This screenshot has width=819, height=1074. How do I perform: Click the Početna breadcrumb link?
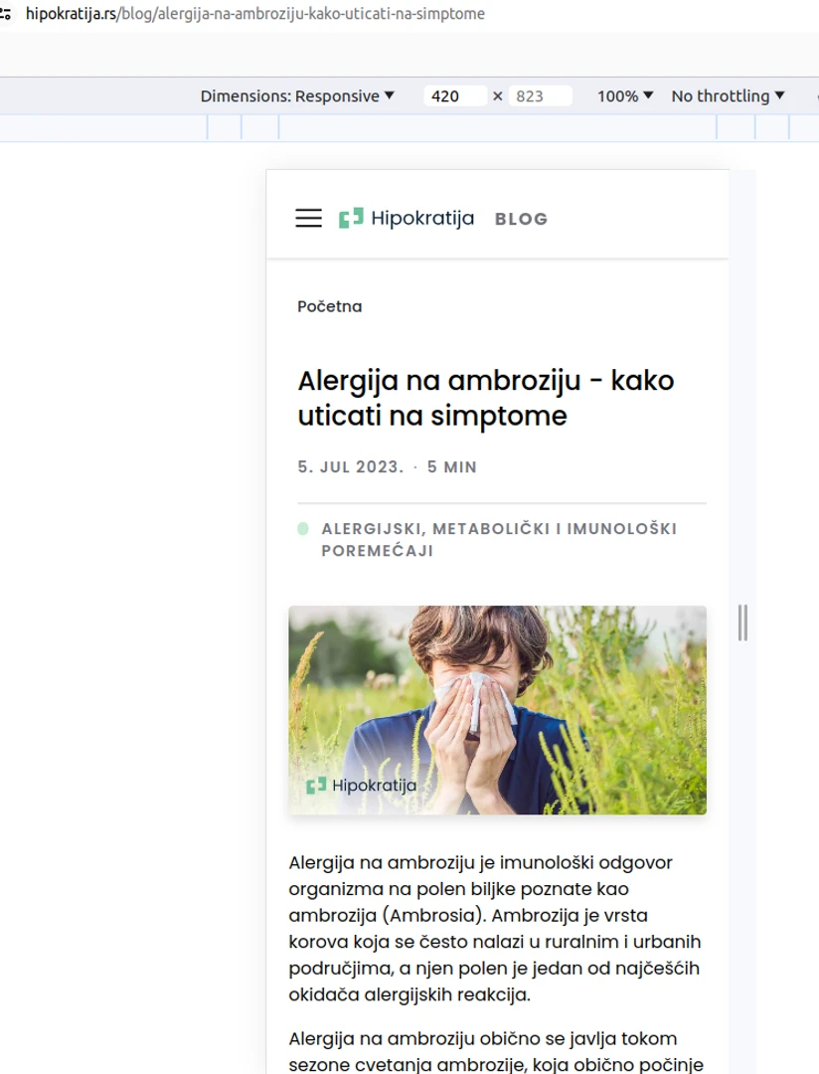329,306
